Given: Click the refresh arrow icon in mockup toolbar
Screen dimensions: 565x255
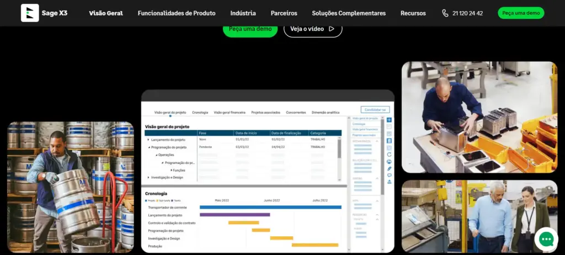Looking at the screenshot, I should point(389,155).
